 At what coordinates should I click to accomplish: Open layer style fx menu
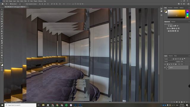click(174, 102)
